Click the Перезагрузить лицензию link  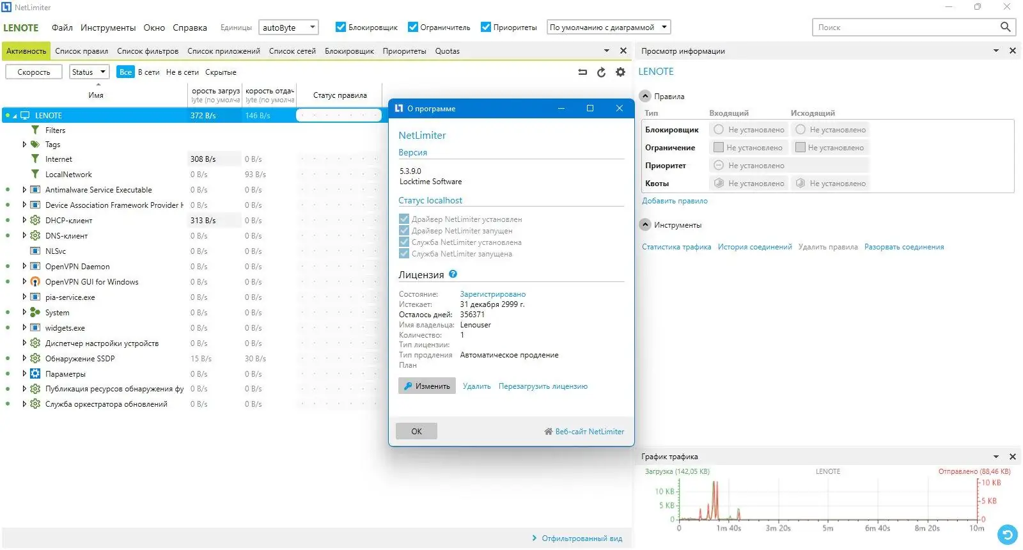[543, 386]
